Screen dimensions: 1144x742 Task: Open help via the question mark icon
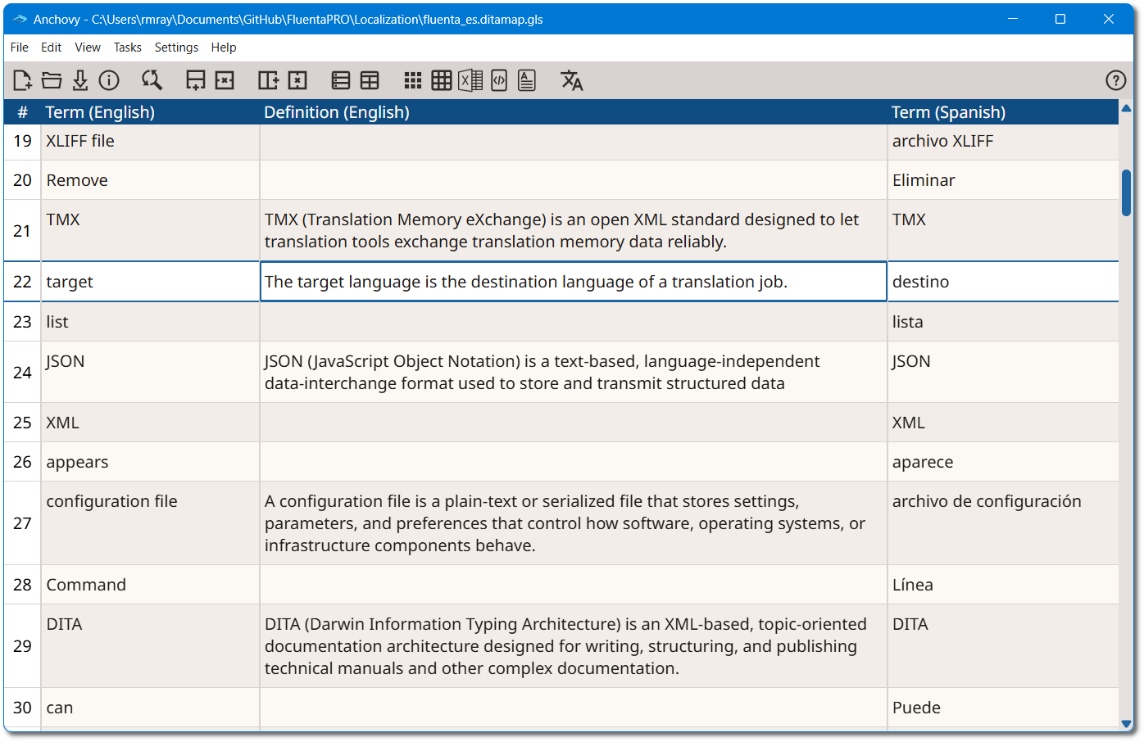point(1115,80)
